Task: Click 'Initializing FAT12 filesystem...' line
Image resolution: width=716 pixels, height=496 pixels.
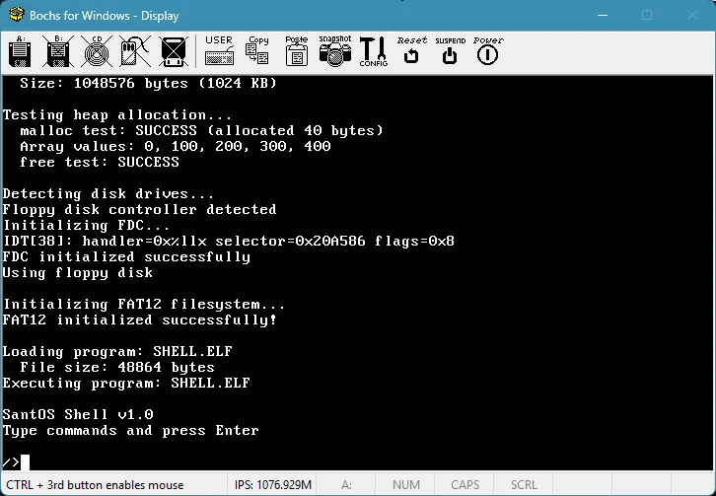Action: [144, 304]
